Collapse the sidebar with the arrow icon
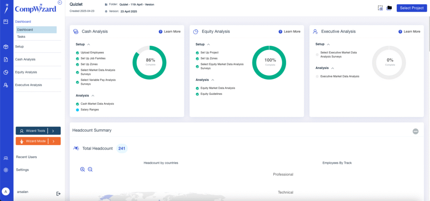Screen dimensions: 430x201 (x=60, y=3)
